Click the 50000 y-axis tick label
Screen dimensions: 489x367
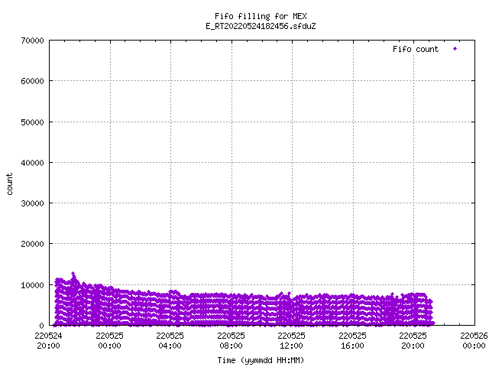point(32,122)
